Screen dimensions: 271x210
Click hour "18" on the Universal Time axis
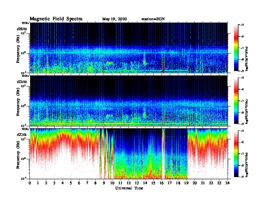click(x=178, y=183)
